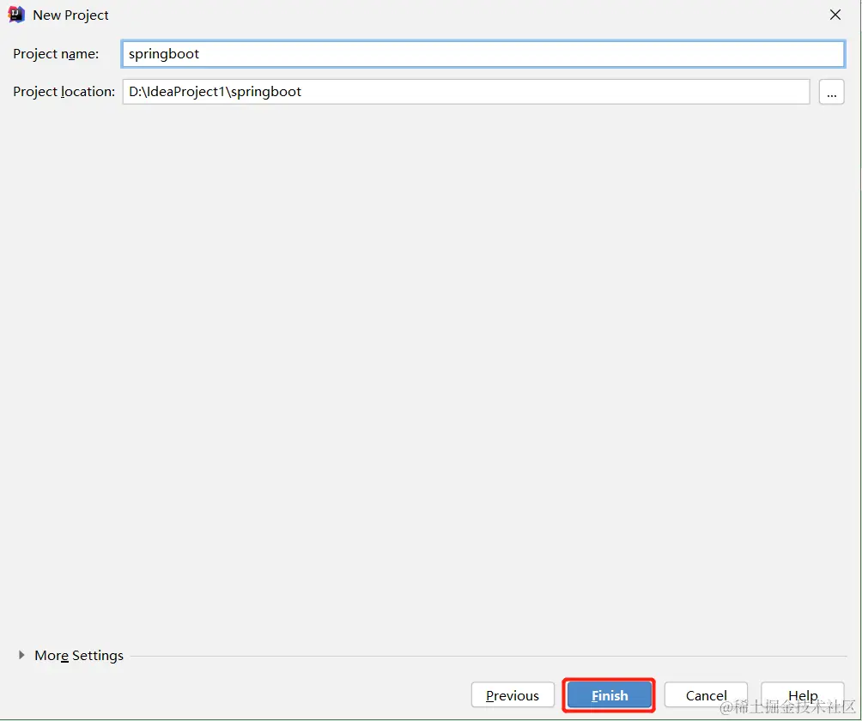862x721 pixels.
Task: Click the Finish button
Action: (609, 695)
